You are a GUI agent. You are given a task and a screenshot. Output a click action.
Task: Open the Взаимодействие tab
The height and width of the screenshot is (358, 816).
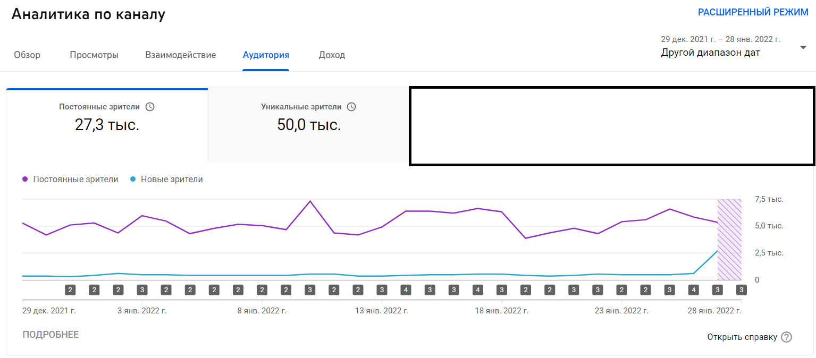point(181,55)
